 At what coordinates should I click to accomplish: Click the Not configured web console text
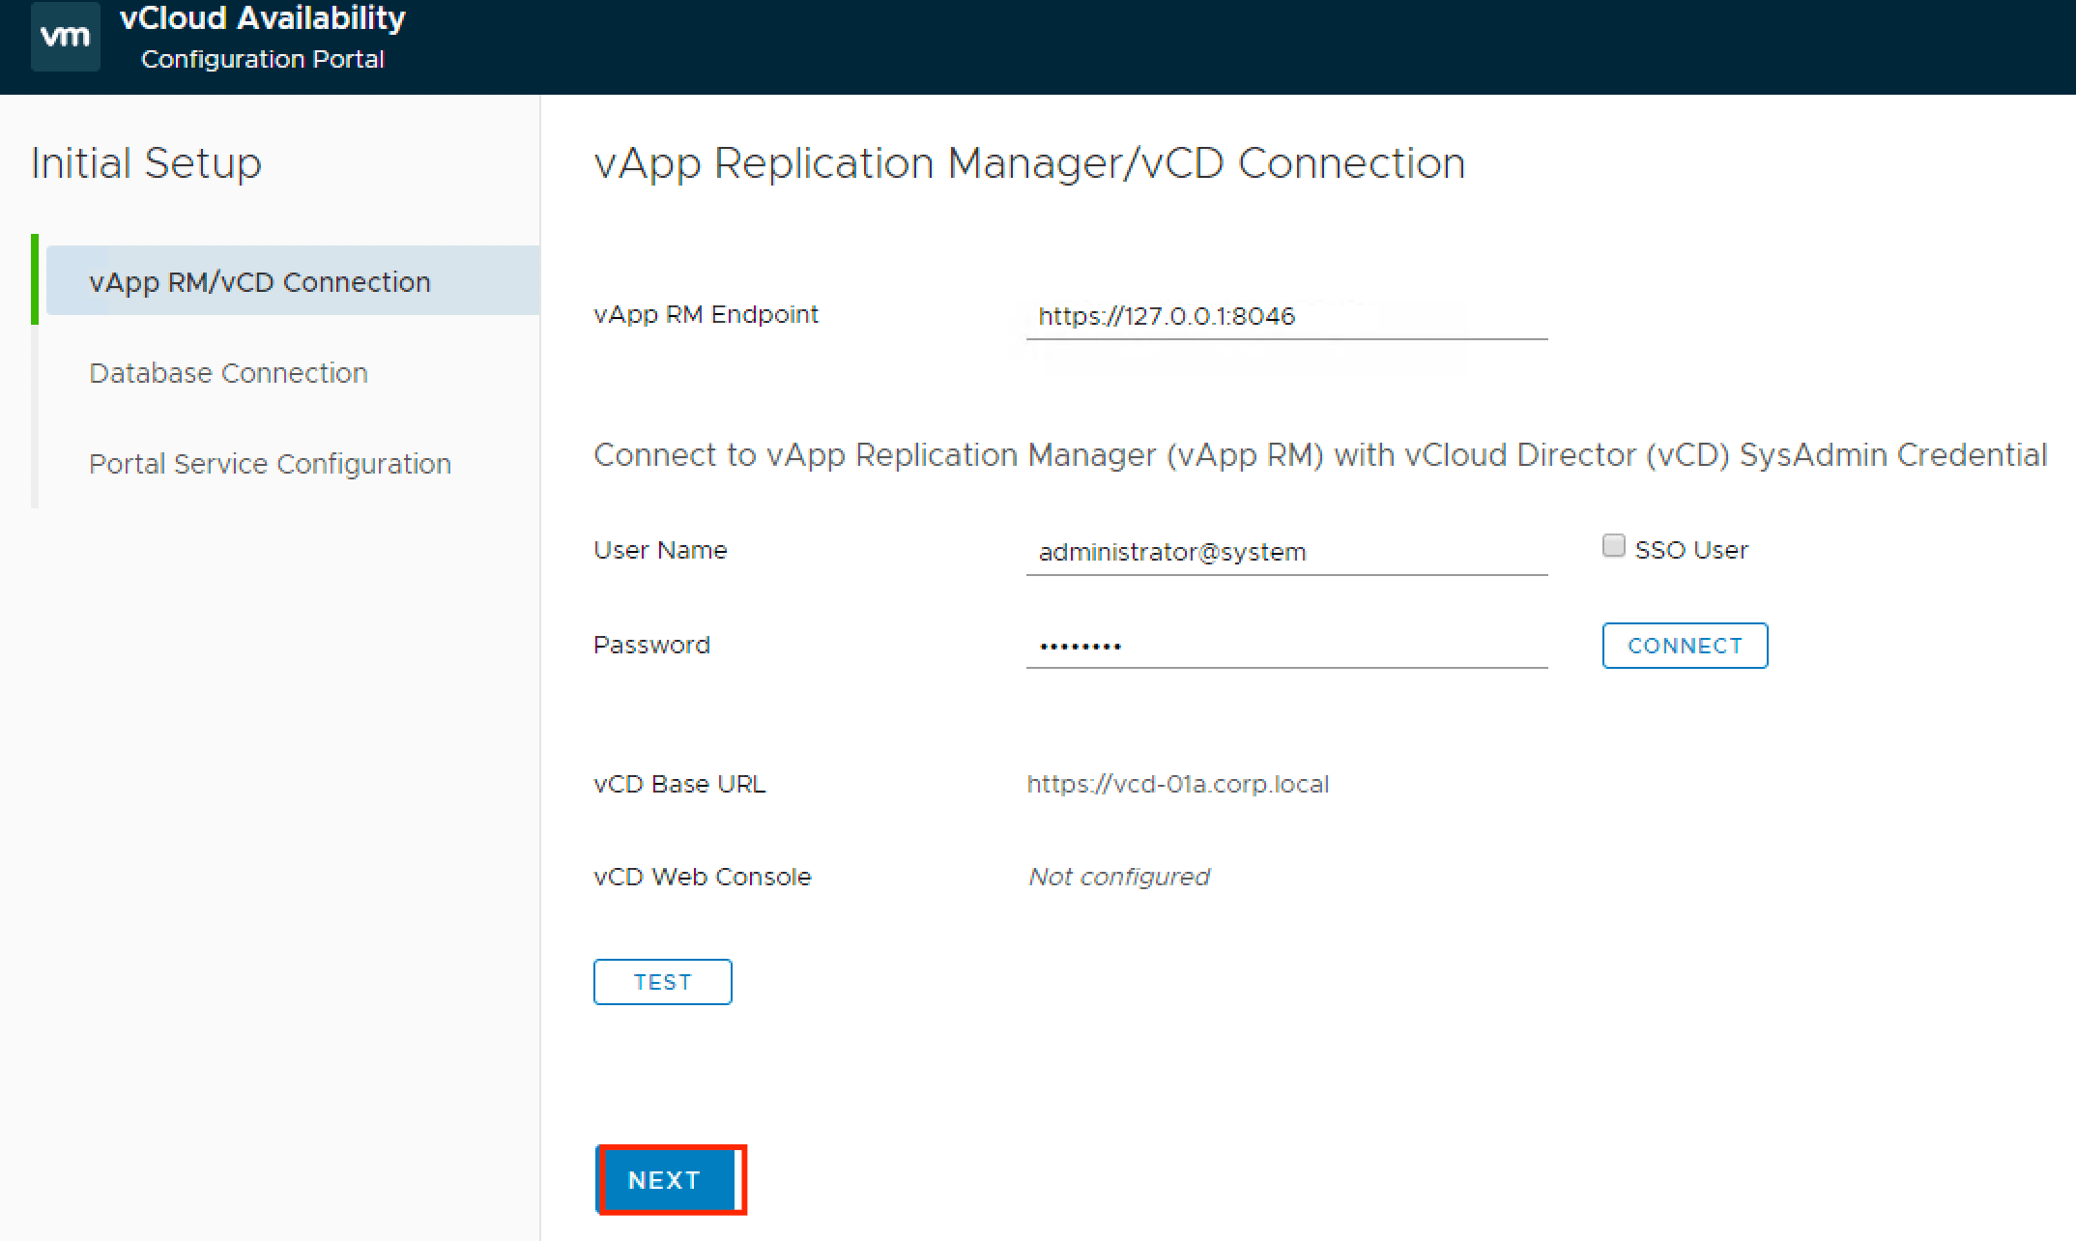click(x=1118, y=877)
